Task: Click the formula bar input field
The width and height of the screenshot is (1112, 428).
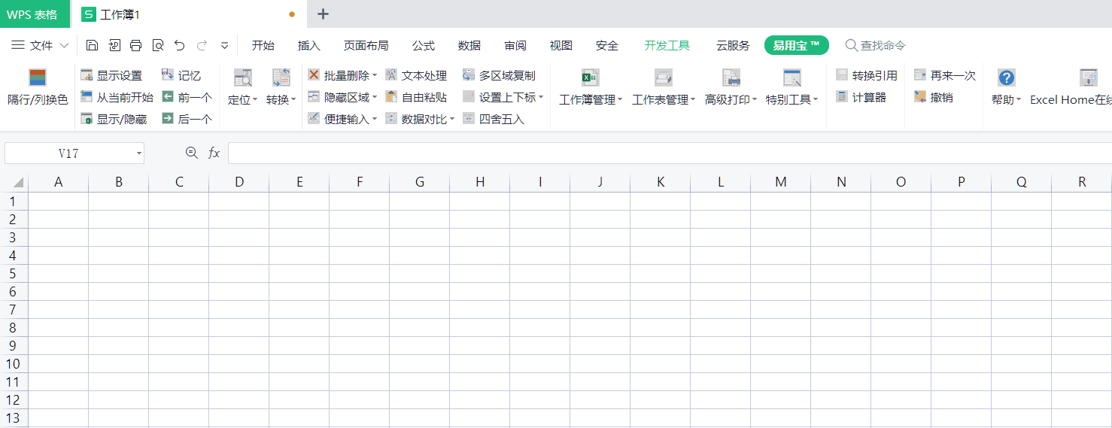Action: 662,153
